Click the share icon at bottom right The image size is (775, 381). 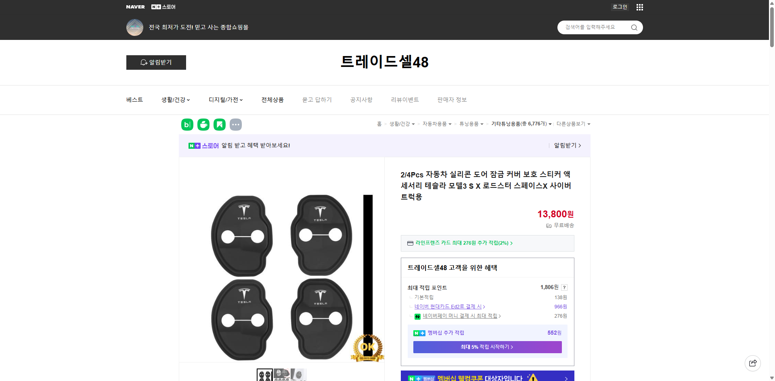(753, 363)
